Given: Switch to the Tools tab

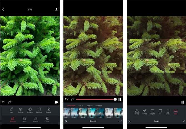Looking at the screenshot, I should click(x=47, y=120).
